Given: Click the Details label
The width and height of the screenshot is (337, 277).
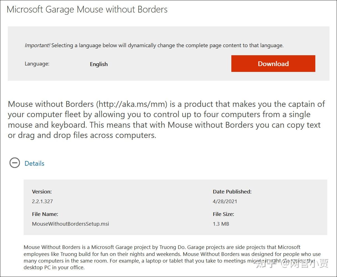Looking at the screenshot, I should [34, 163].
